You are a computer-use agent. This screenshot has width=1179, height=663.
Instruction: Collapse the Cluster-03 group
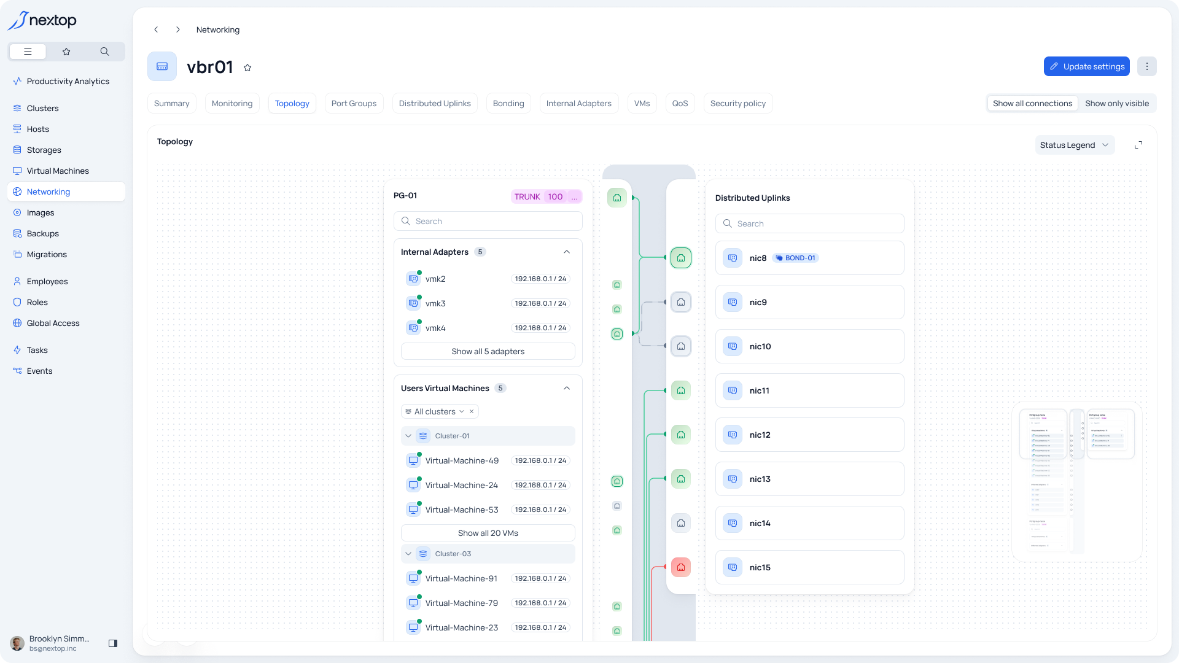tap(408, 554)
